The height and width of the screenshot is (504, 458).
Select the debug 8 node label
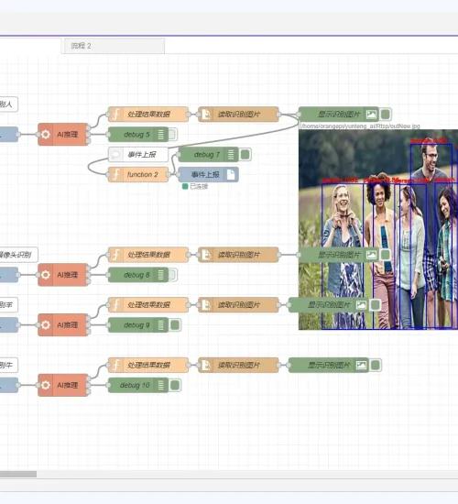[136, 275]
